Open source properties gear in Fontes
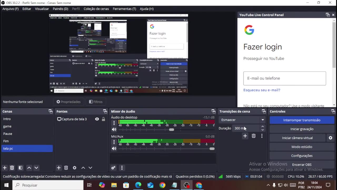Viewport: 337px width, 190px height. [75, 168]
